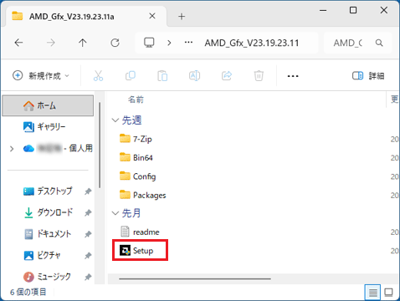
Task: Close the AMD_Gfx_V23.19.23.11a tab
Action: pos(152,16)
